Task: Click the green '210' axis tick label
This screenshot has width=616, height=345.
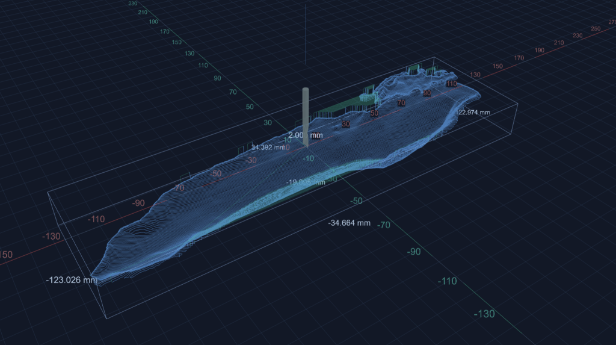Action: click(143, 12)
